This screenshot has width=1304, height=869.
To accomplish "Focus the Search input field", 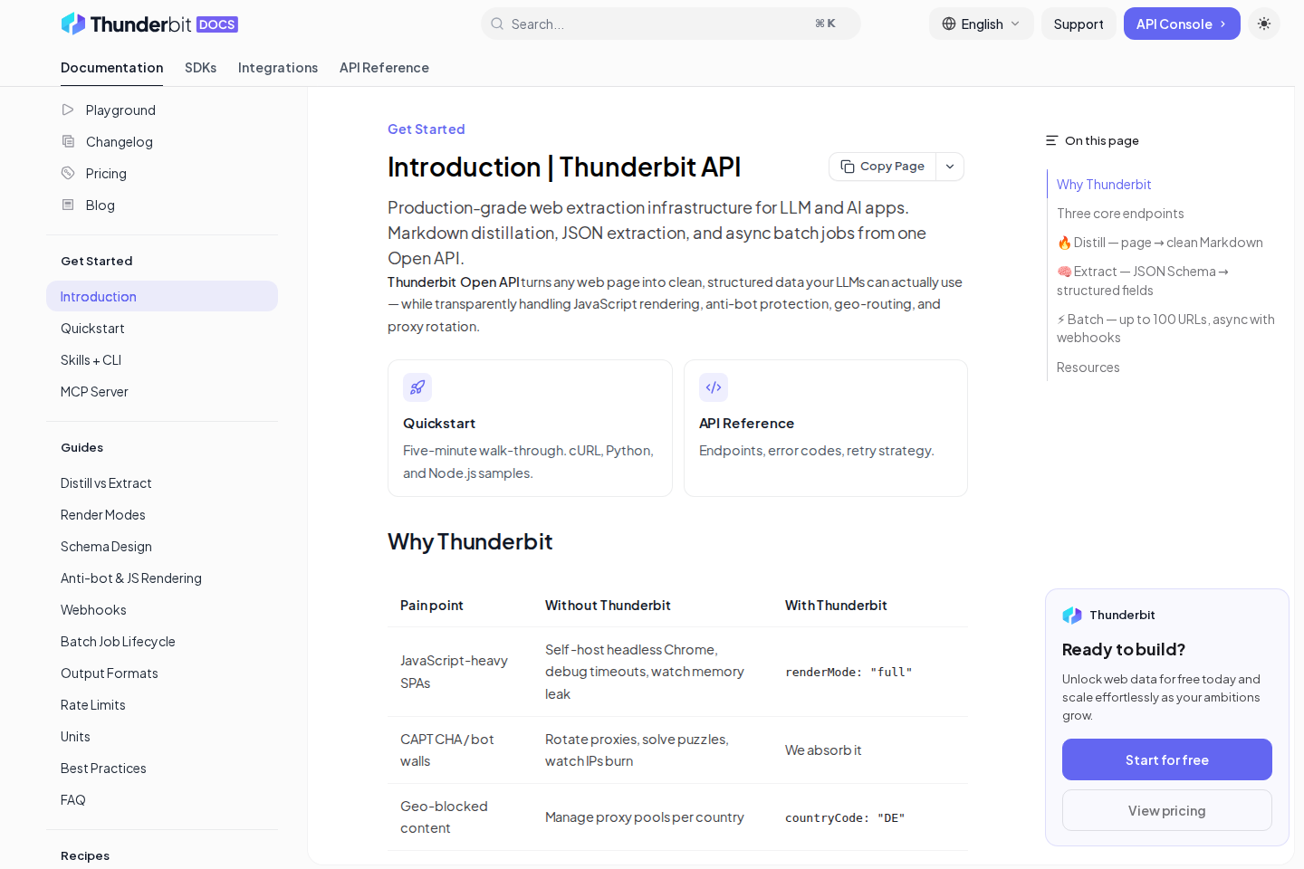I will tap(671, 24).
